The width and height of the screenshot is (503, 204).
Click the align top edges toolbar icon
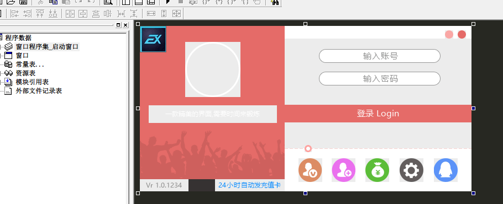40,13
